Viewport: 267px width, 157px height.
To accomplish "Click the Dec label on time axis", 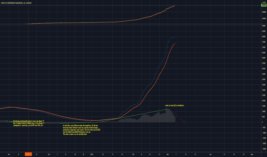I will coord(49,154).
